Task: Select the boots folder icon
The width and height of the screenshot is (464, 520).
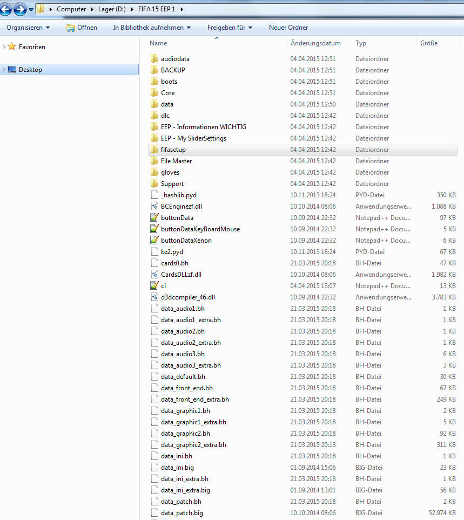Action: tap(154, 81)
